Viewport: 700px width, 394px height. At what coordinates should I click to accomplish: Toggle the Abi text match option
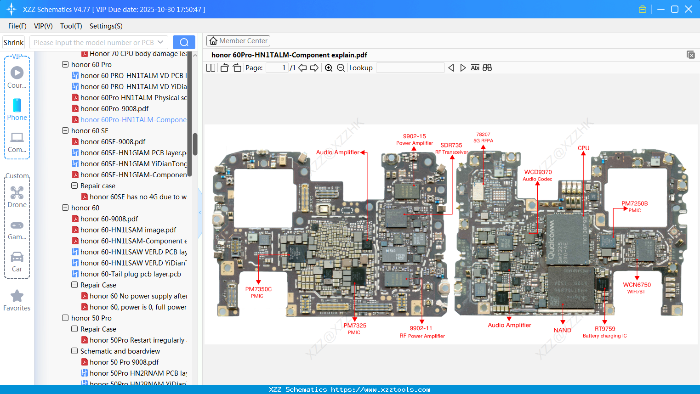click(475, 68)
